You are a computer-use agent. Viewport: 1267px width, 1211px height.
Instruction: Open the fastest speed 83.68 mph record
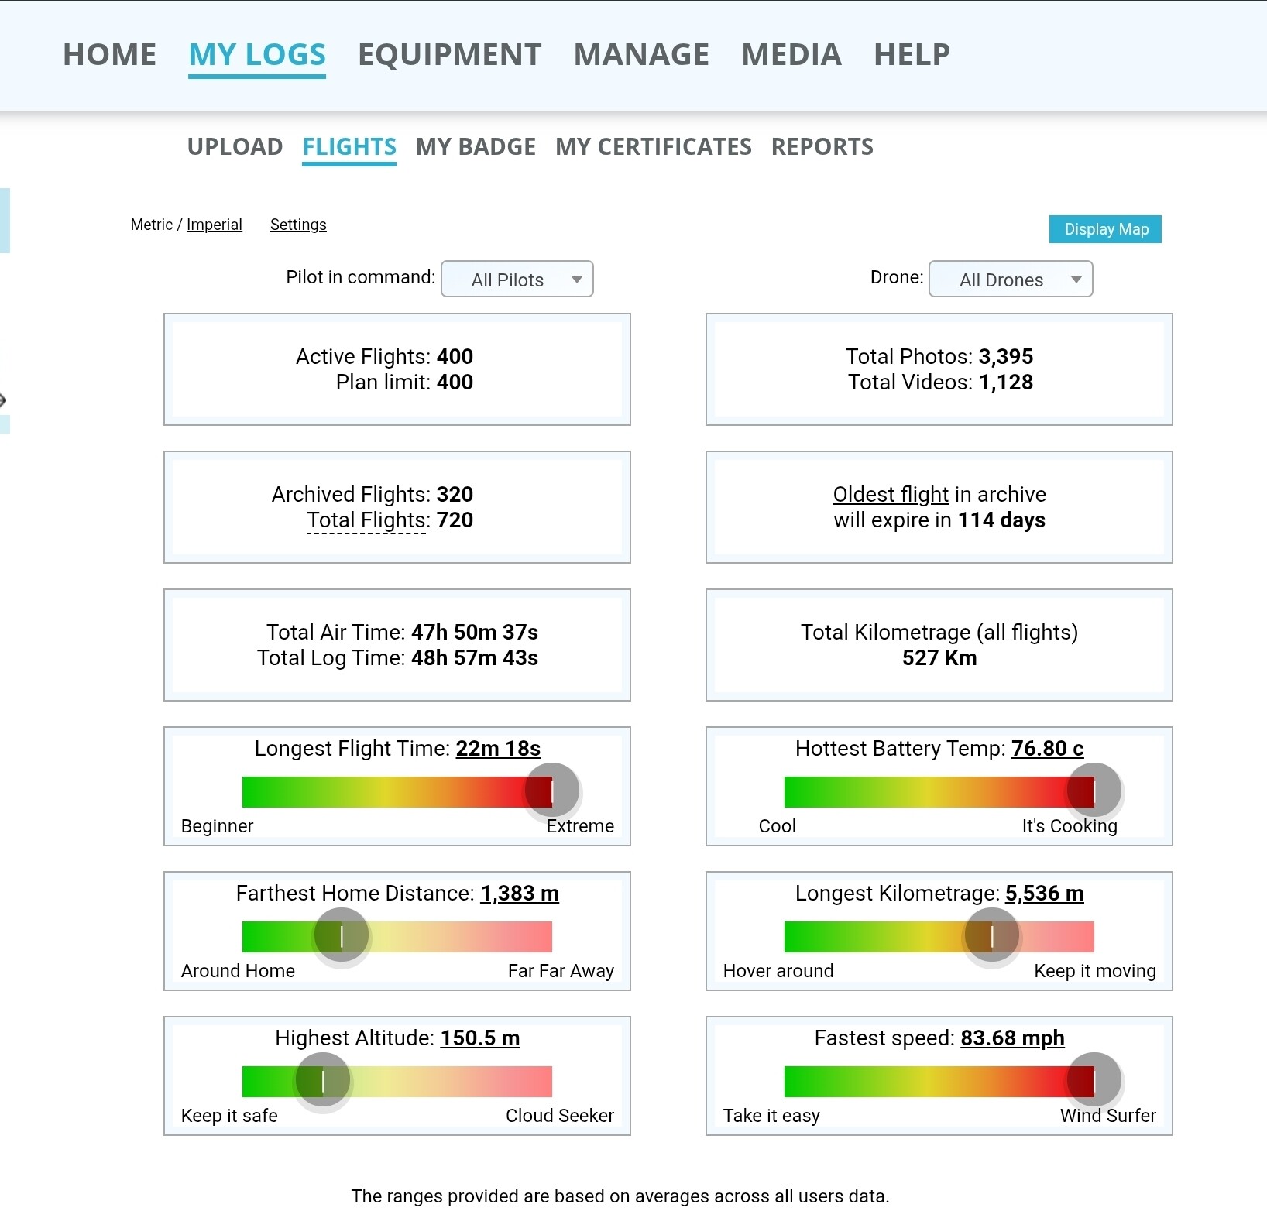pos(1012,1038)
